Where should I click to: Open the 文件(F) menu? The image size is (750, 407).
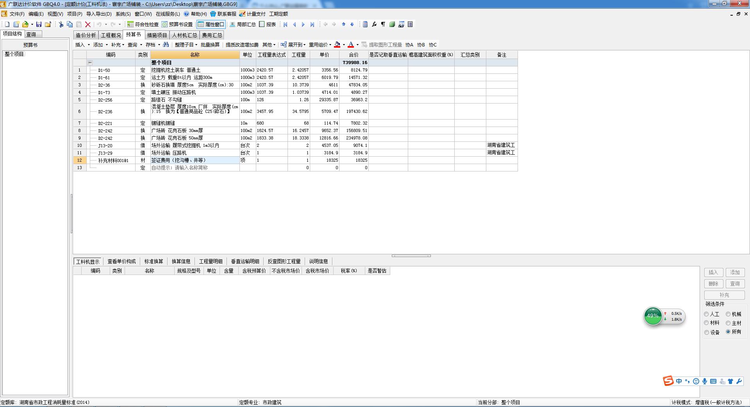(x=17, y=14)
